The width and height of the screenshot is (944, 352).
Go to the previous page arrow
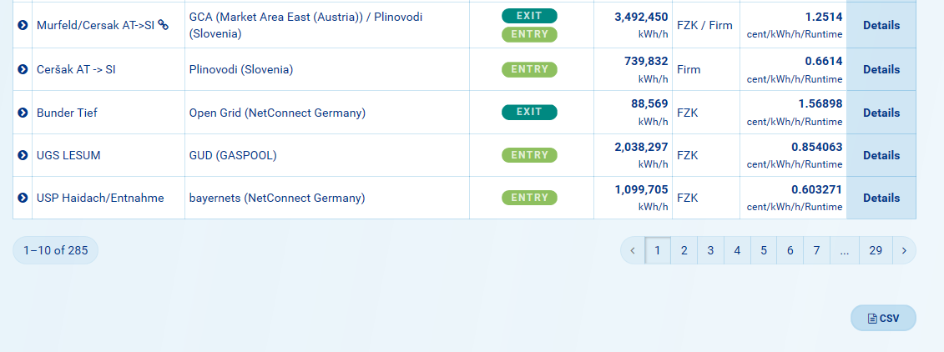click(633, 250)
